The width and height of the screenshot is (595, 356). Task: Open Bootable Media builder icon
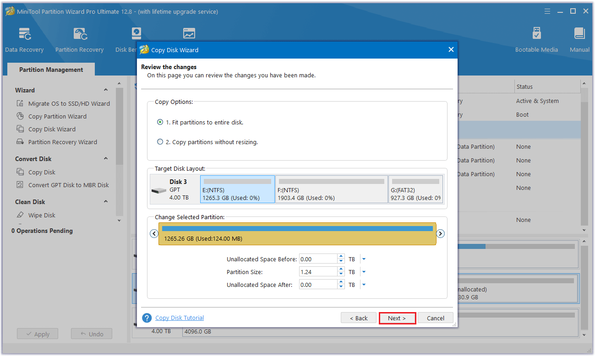[x=536, y=40]
